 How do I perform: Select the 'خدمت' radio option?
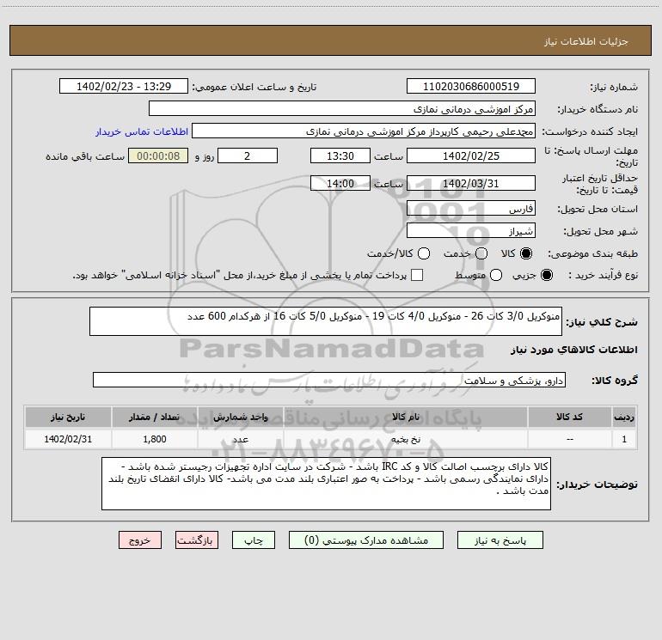click(481, 254)
